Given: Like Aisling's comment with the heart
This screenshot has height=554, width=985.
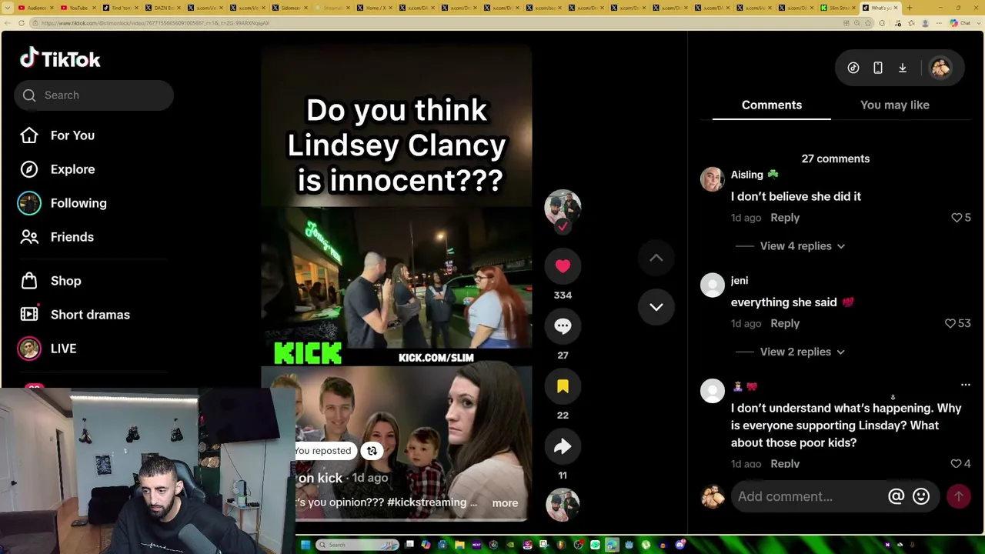Looking at the screenshot, I should tap(957, 218).
